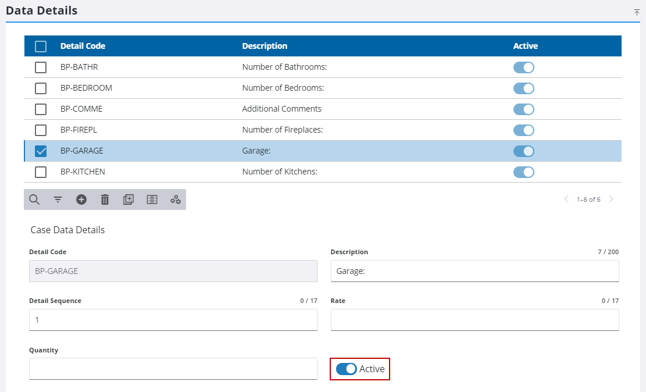Select the BP-BATHR row checkbox

(x=41, y=67)
